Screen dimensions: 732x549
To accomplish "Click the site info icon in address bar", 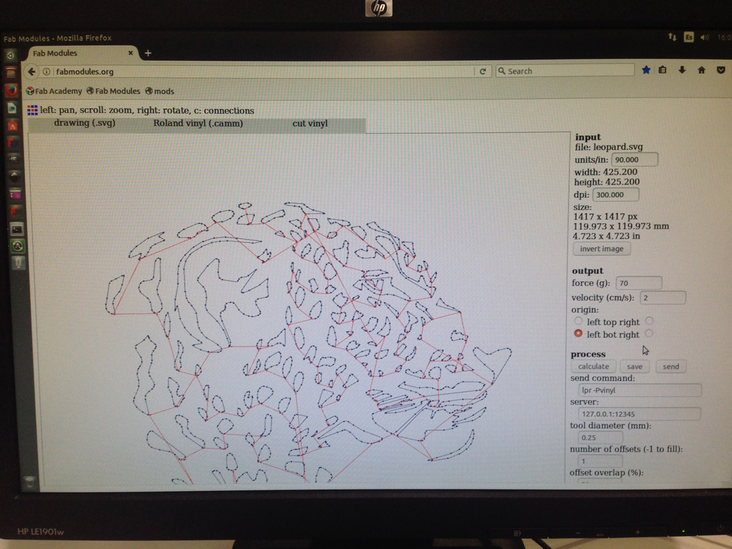I will 46,72.
